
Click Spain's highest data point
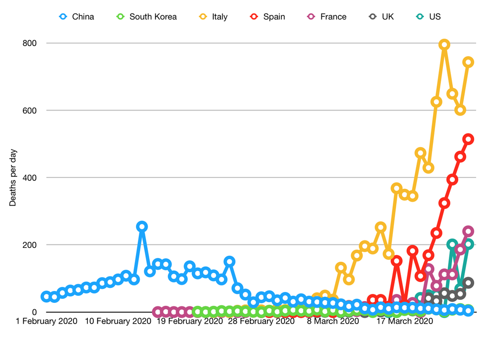click(468, 139)
